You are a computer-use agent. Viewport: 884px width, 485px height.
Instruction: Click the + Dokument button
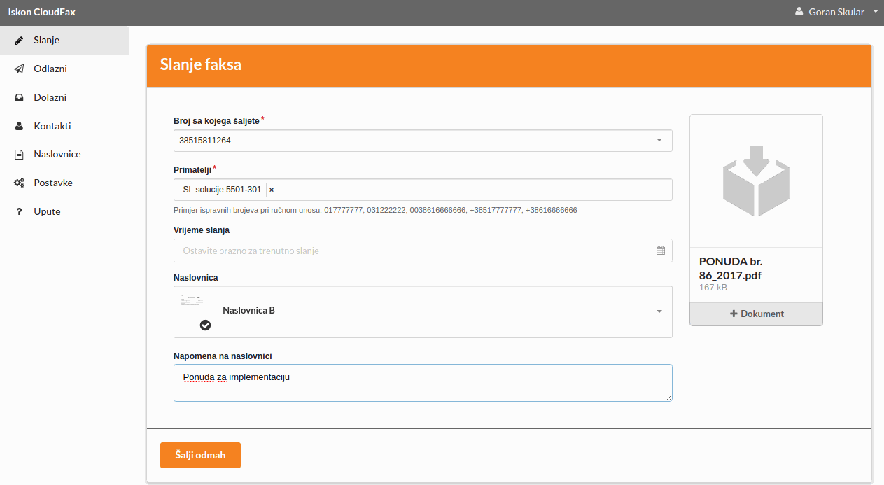click(756, 314)
